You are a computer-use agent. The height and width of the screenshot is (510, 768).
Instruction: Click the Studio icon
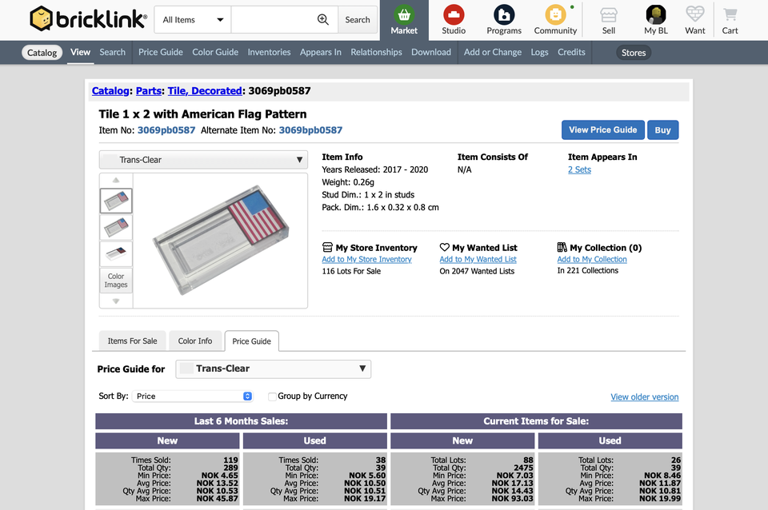[x=454, y=14]
